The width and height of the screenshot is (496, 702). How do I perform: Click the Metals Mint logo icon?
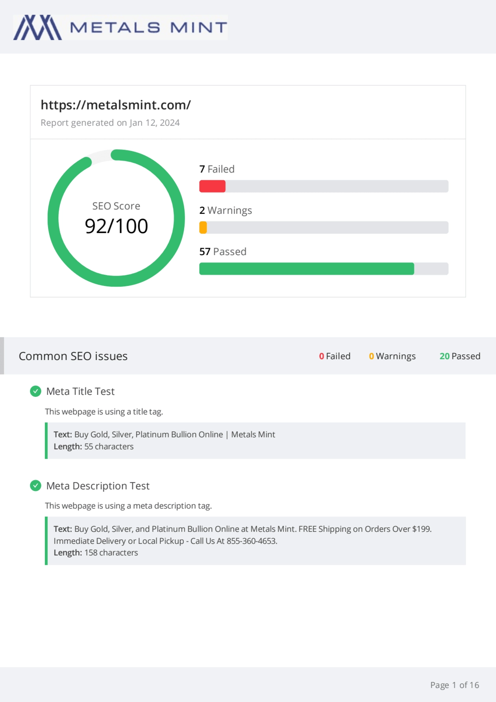click(x=38, y=28)
